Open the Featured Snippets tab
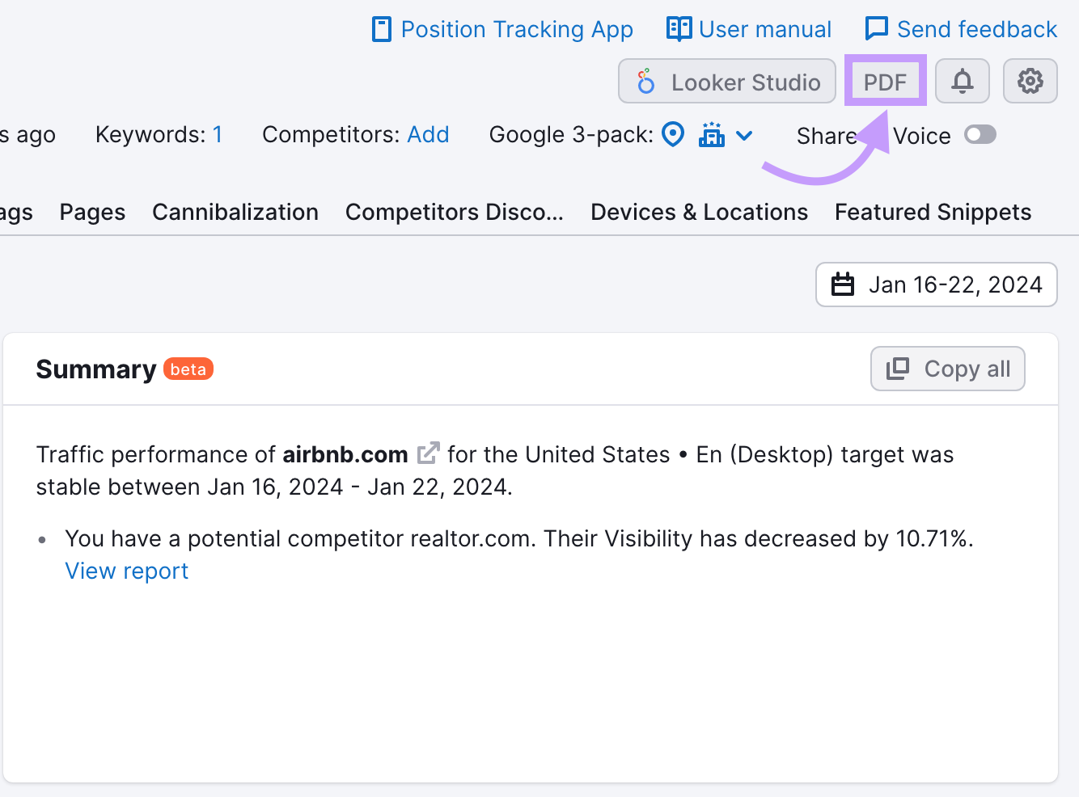The image size is (1079, 797). [932, 212]
